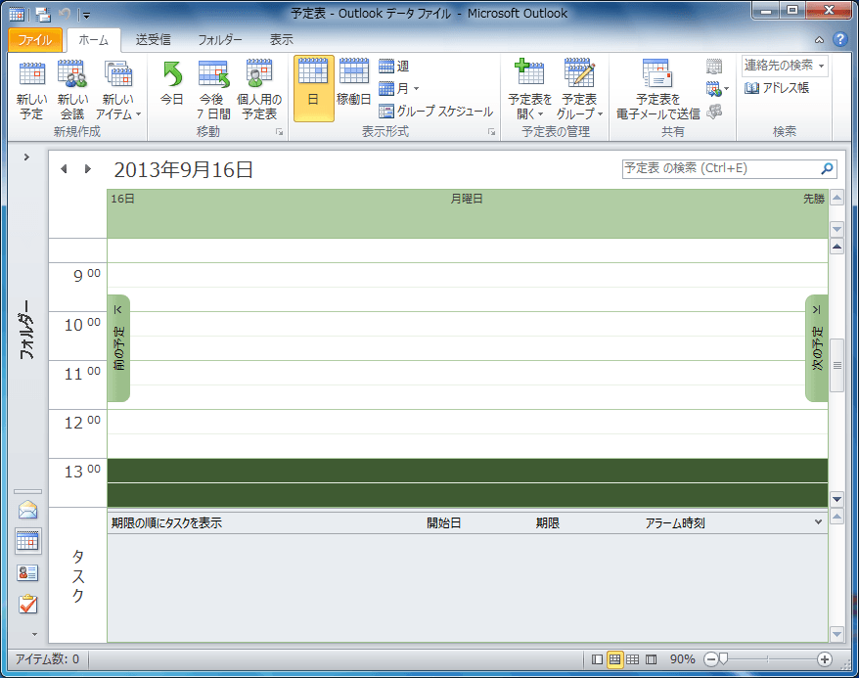Jump to previous appointment (前の予定)
859x678 pixels.
pyautogui.click(x=118, y=348)
